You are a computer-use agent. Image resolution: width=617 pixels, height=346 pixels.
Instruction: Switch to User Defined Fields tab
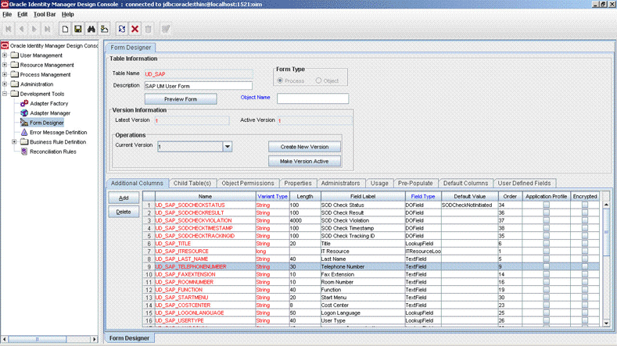coord(524,184)
